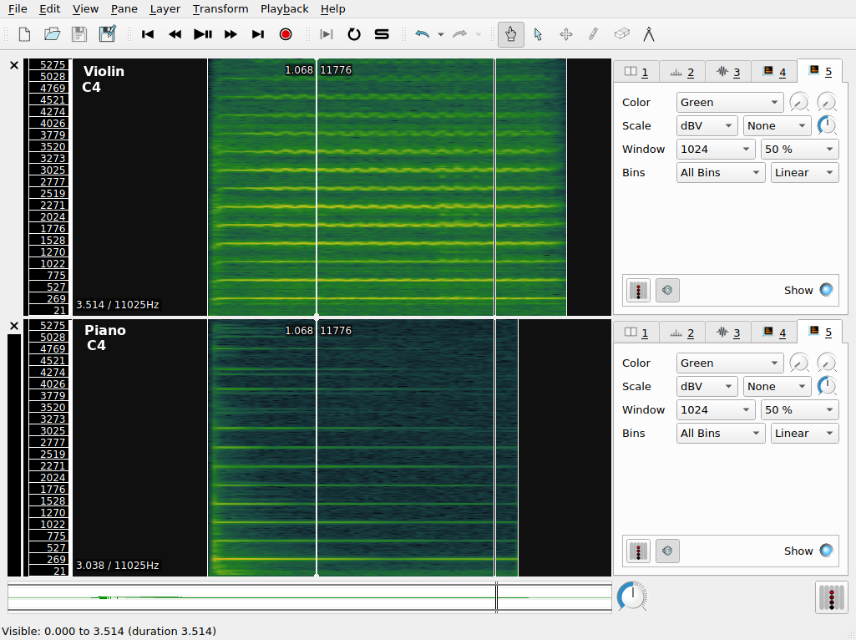Select the Erase tool

621,34
